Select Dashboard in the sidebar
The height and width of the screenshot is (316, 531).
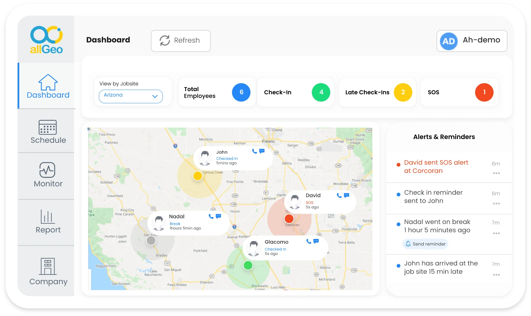48,86
